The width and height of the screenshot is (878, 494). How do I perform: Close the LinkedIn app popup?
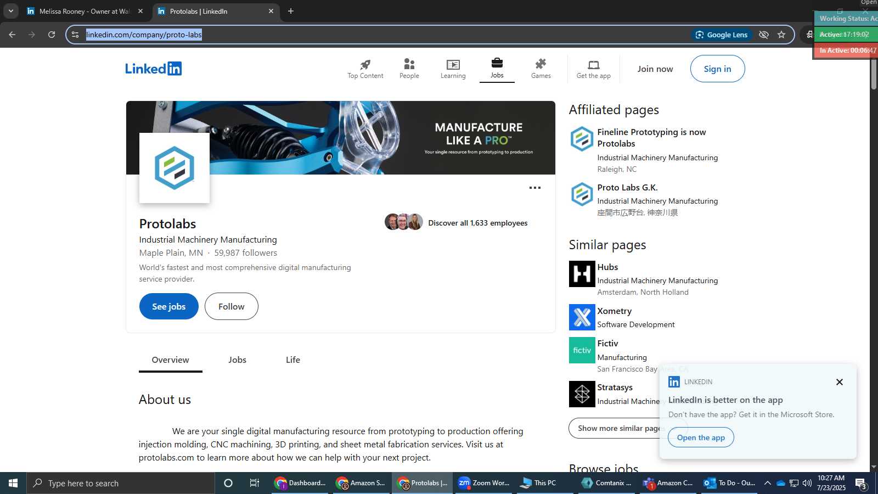tap(839, 382)
